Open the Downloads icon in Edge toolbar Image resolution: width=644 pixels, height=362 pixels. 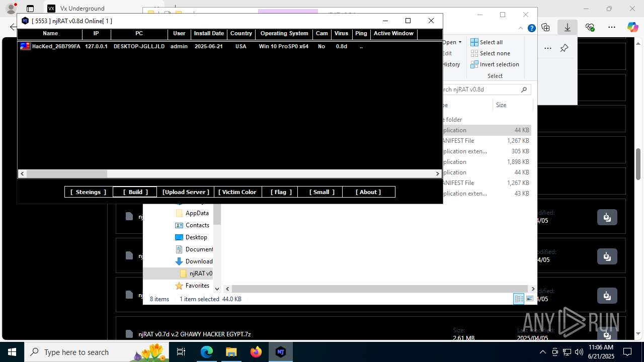[x=568, y=27]
